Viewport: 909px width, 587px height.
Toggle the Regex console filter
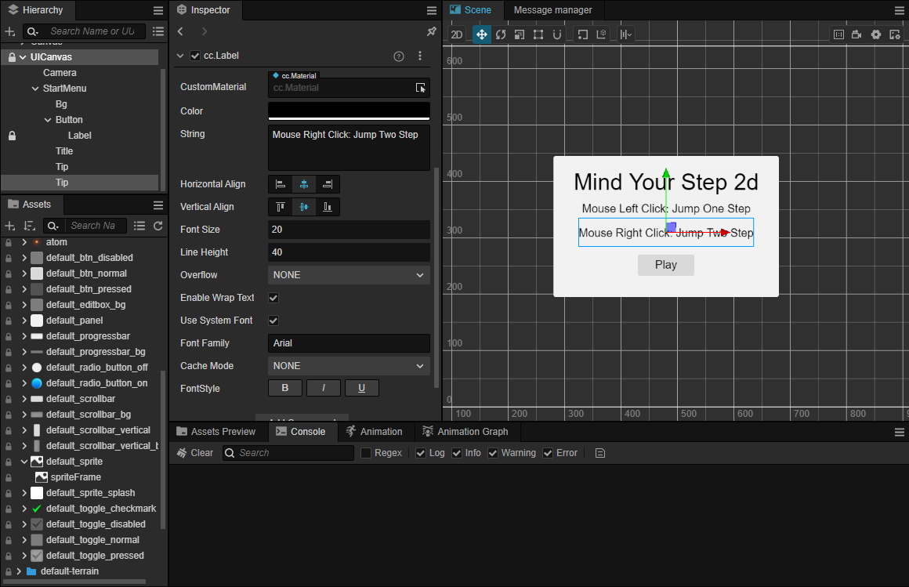[x=366, y=453]
